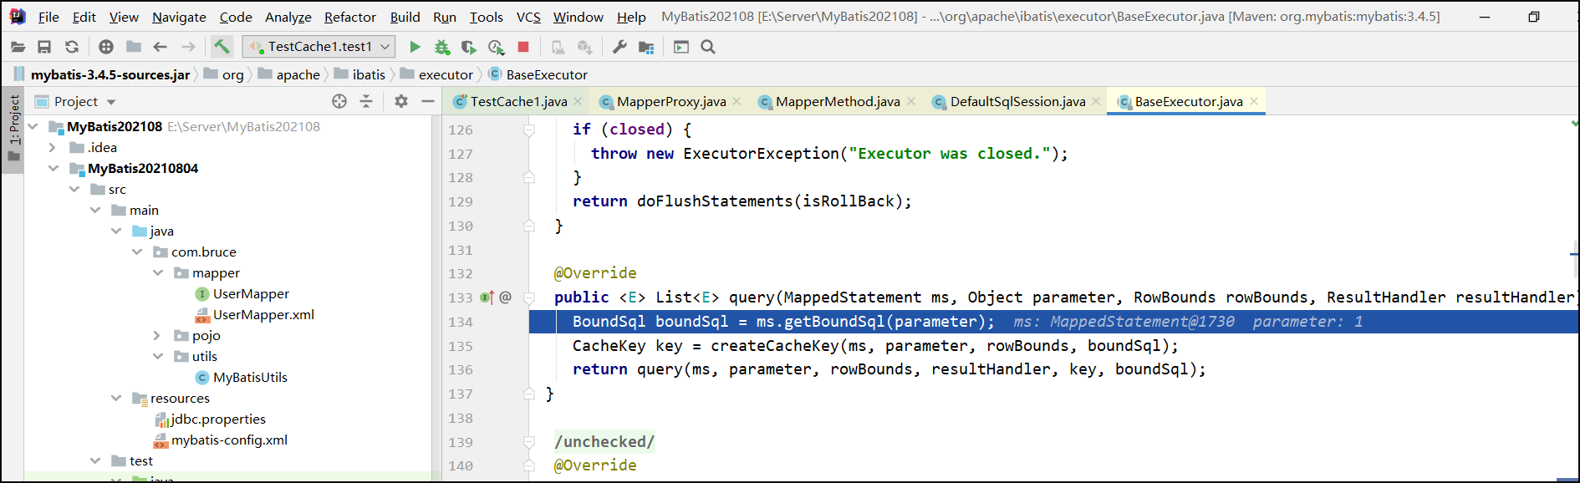Screen dimensions: 1580x483
Task: Toggle code fold marker at line 126
Action: (x=529, y=130)
